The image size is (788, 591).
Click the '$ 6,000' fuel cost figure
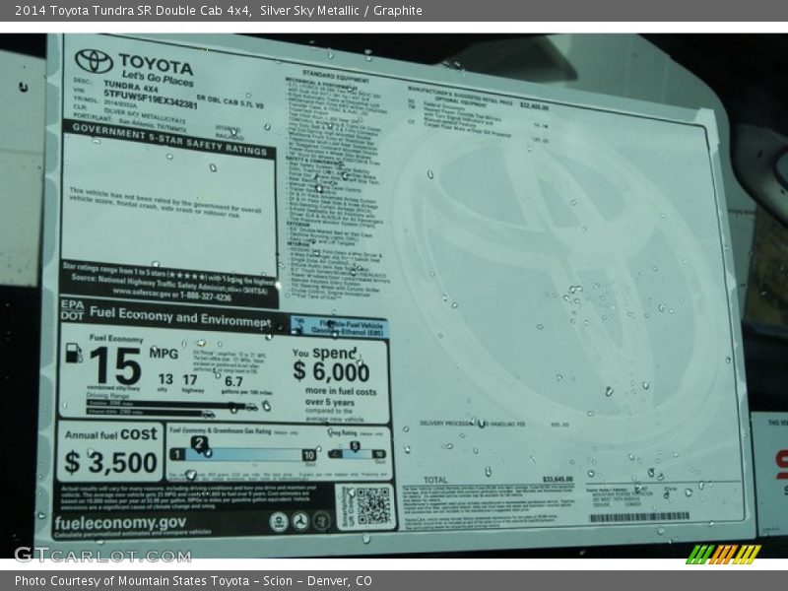(x=331, y=372)
